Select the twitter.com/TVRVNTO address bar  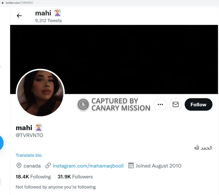coord(19,3)
